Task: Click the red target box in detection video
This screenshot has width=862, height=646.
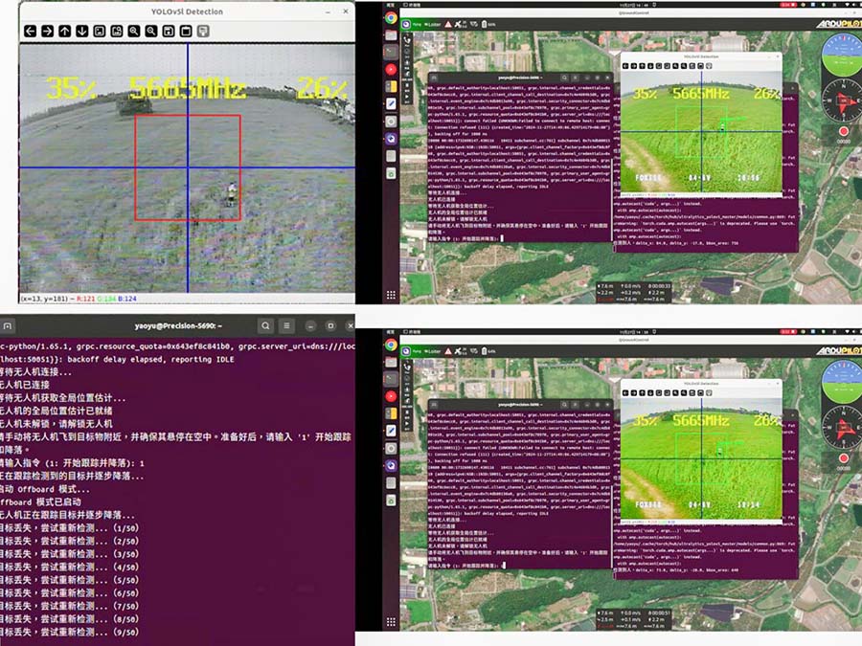Action: click(x=187, y=167)
